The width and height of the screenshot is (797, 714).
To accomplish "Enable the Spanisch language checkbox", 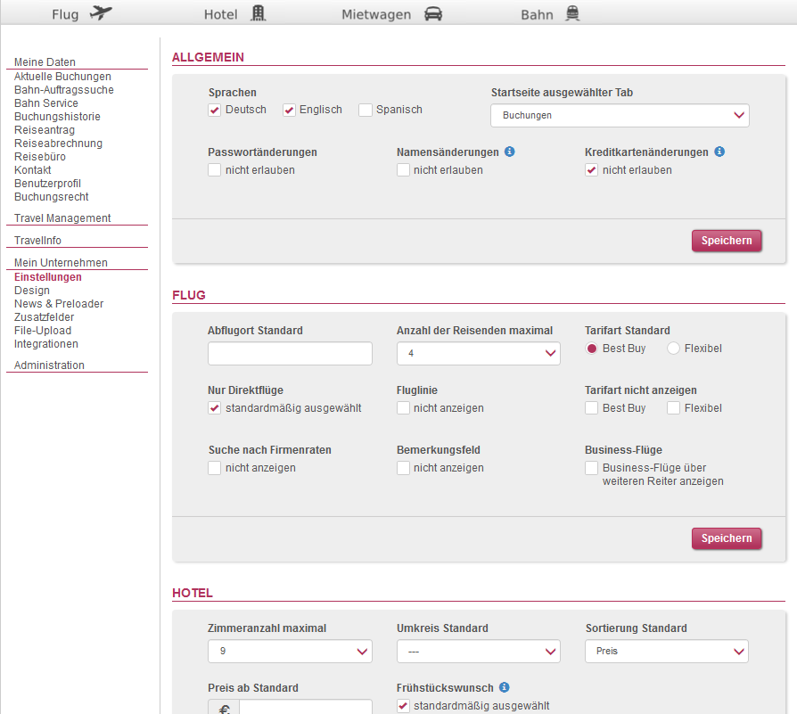I will point(365,110).
